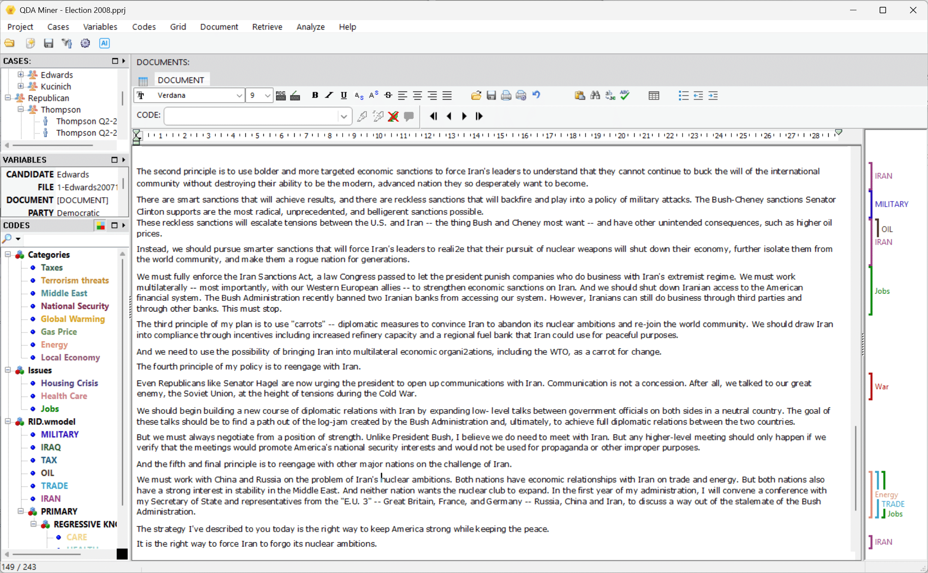Select the Terrorism threats code
Viewport: 928px width, 573px height.
[x=75, y=280]
